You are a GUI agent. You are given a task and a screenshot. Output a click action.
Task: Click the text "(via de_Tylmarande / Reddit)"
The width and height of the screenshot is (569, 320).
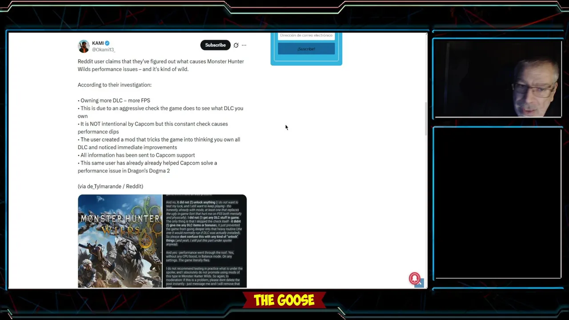pos(110,186)
